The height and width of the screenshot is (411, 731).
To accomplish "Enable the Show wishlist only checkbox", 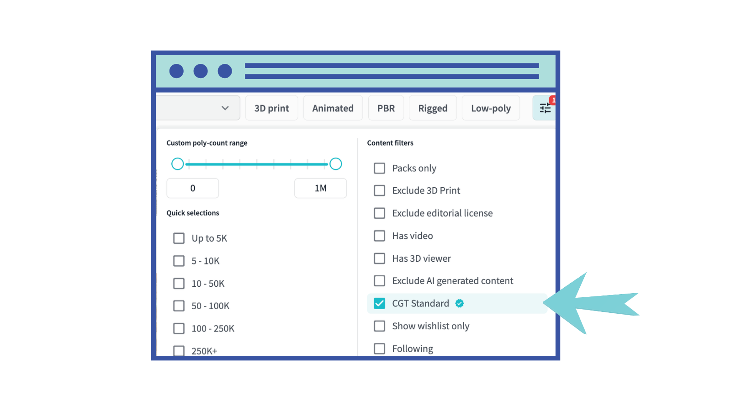I will pyautogui.click(x=380, y=326).
